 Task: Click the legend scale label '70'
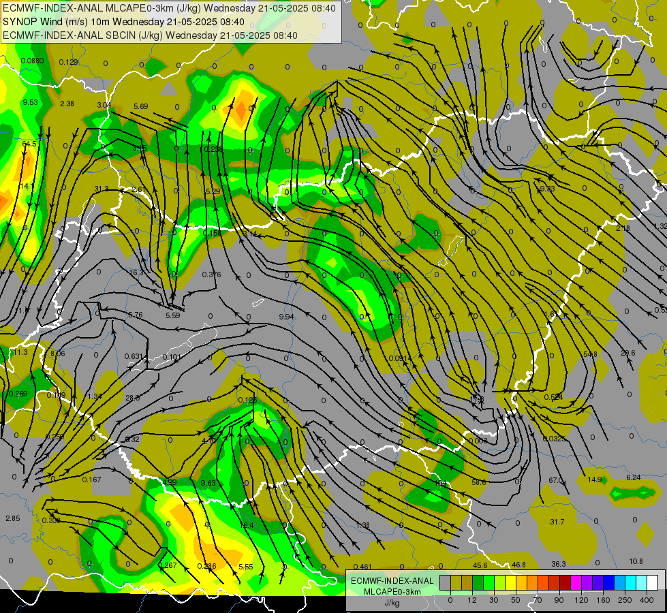tap(538, 600)
